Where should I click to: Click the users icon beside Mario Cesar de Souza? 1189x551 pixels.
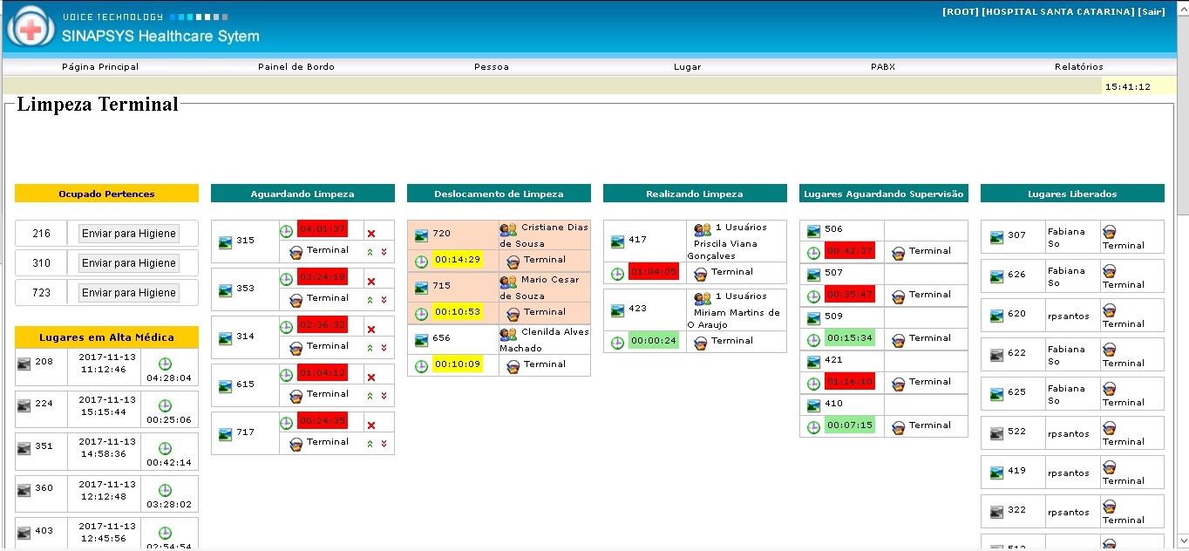pos(508,282)
